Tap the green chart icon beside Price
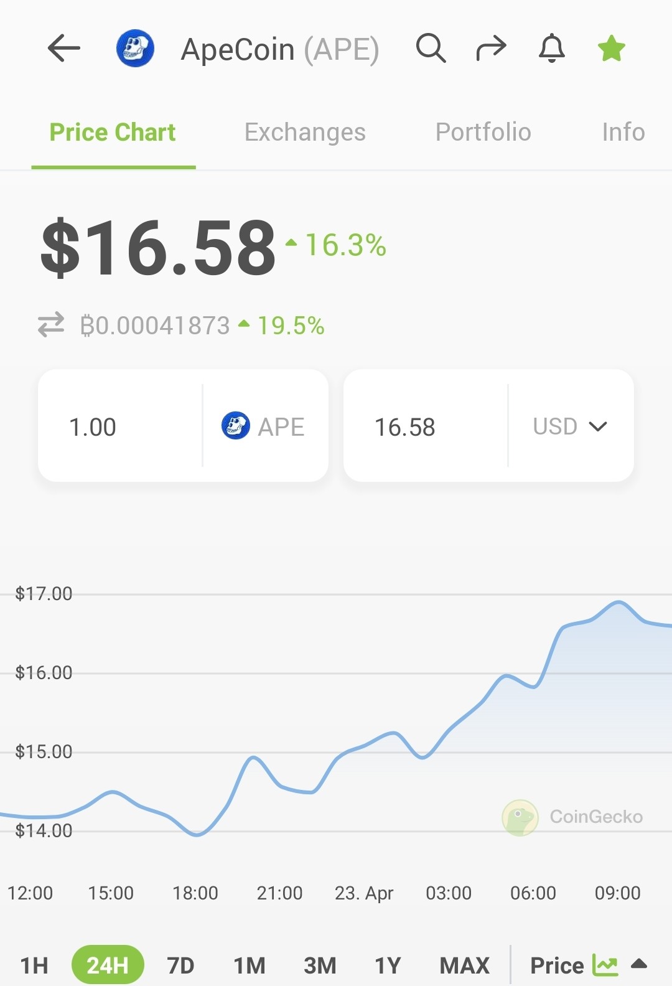Screen dimensions: 672x986 [605, 965]
